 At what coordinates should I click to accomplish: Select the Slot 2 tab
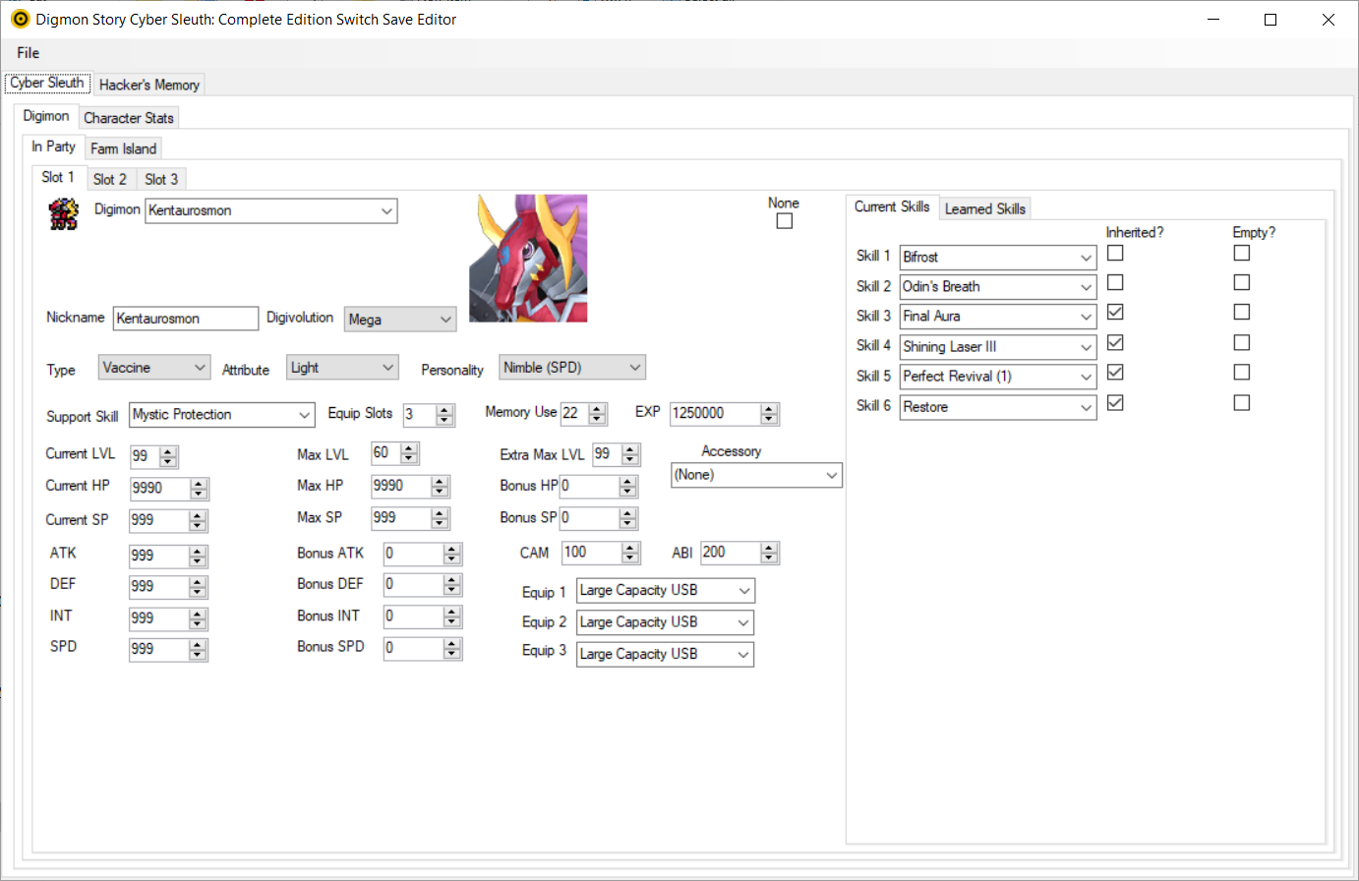[x=110, y=179]
